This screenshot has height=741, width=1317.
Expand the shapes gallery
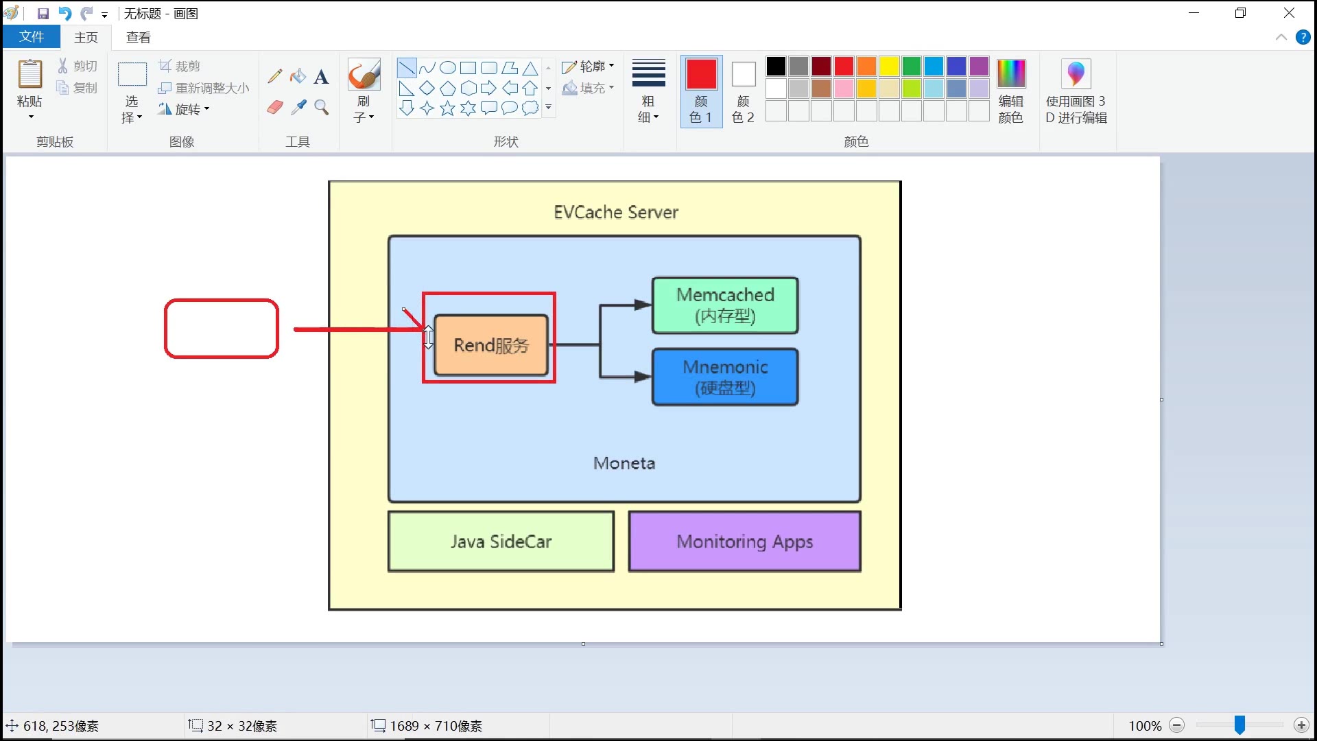548,108
